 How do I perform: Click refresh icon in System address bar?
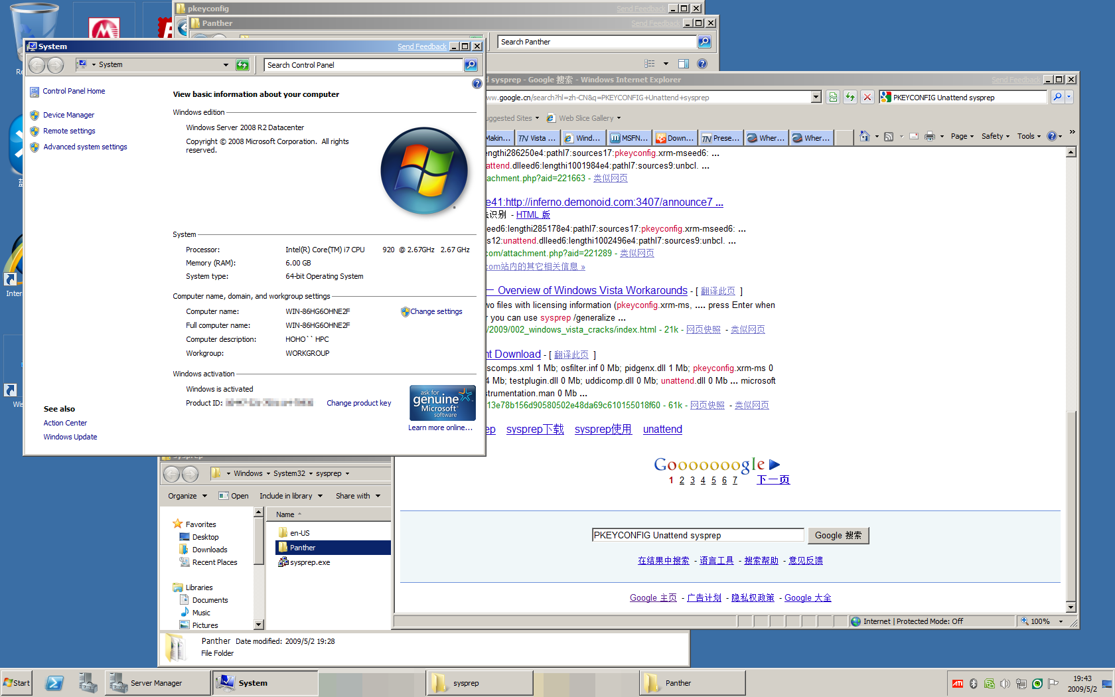click(242, 64)
